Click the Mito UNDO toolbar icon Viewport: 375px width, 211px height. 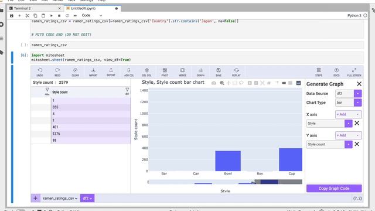(x=40, y=72)
